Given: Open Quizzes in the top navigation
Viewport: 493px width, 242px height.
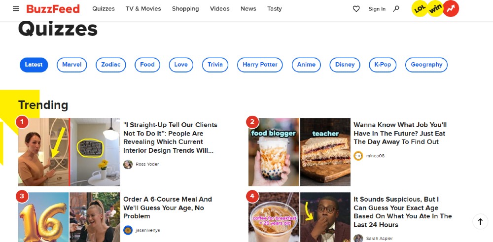Looking at the screenshot, I should coord(104,9).
